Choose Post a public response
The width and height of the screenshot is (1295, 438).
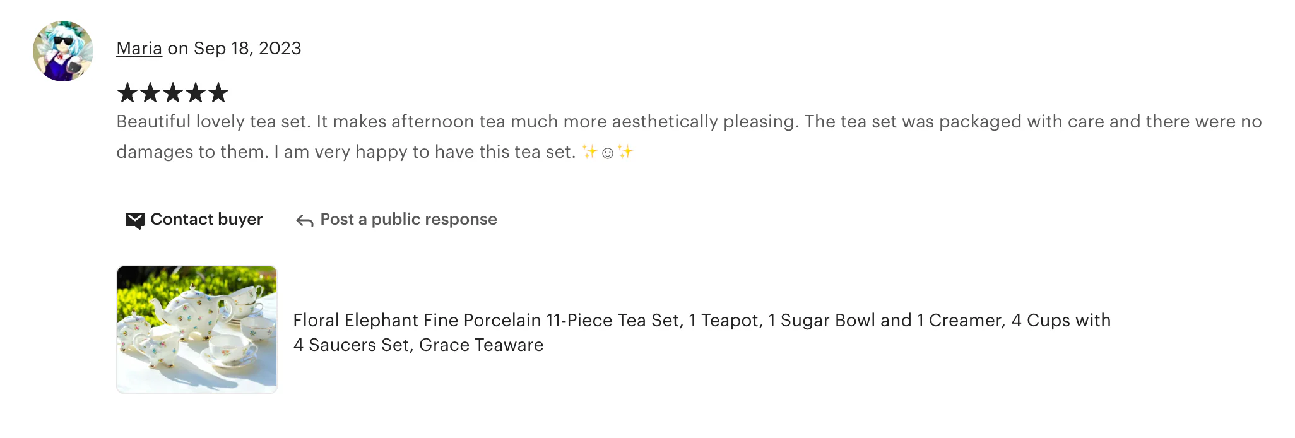pos(408,219)
